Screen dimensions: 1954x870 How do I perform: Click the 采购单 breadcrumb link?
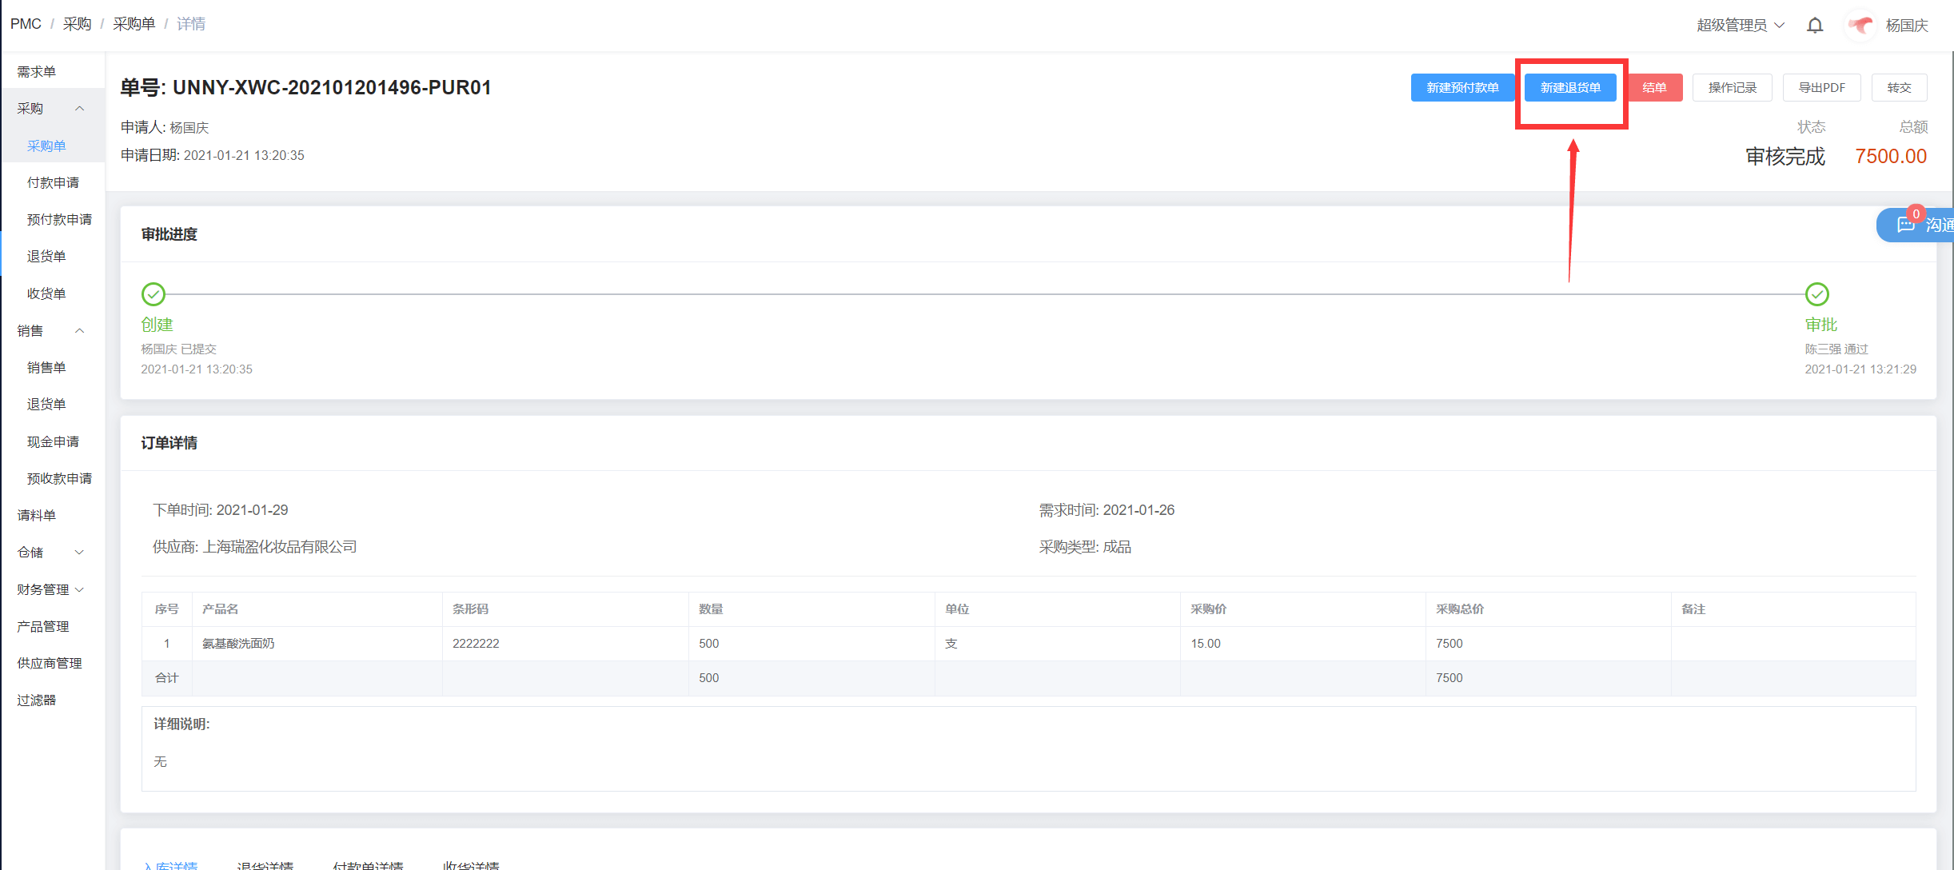[x=134, y=24]
